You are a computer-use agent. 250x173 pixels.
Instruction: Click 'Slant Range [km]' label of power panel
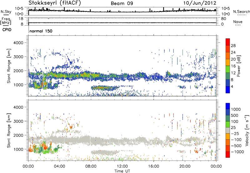point(9,66)
